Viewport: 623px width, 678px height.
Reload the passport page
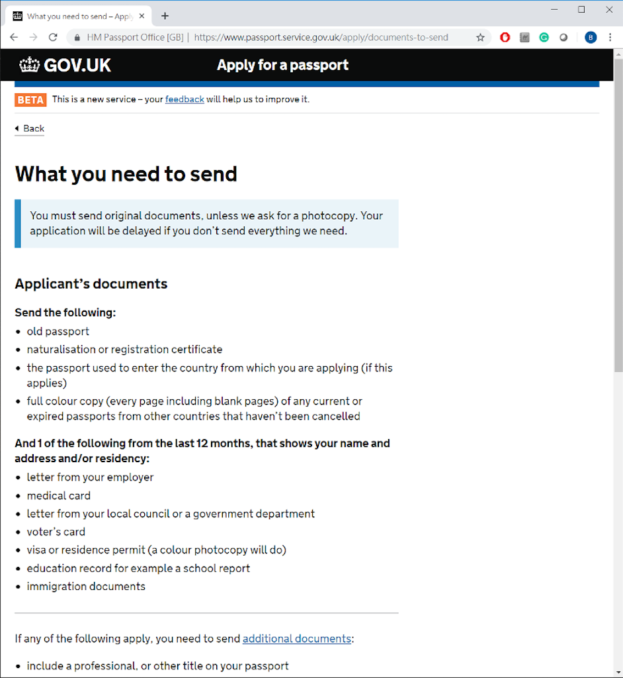tap(54, 38)
